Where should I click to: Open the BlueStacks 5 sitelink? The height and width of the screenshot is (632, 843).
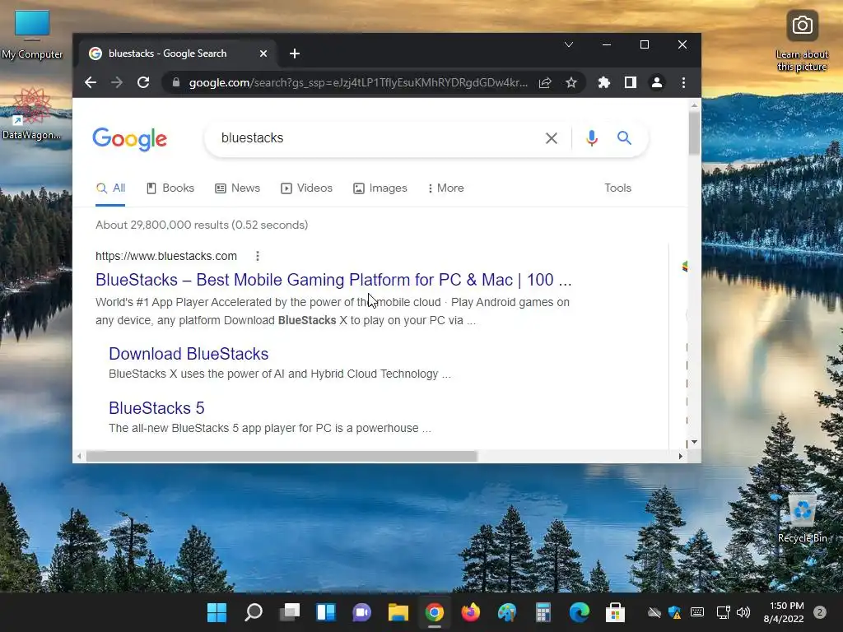coord(156,408)
